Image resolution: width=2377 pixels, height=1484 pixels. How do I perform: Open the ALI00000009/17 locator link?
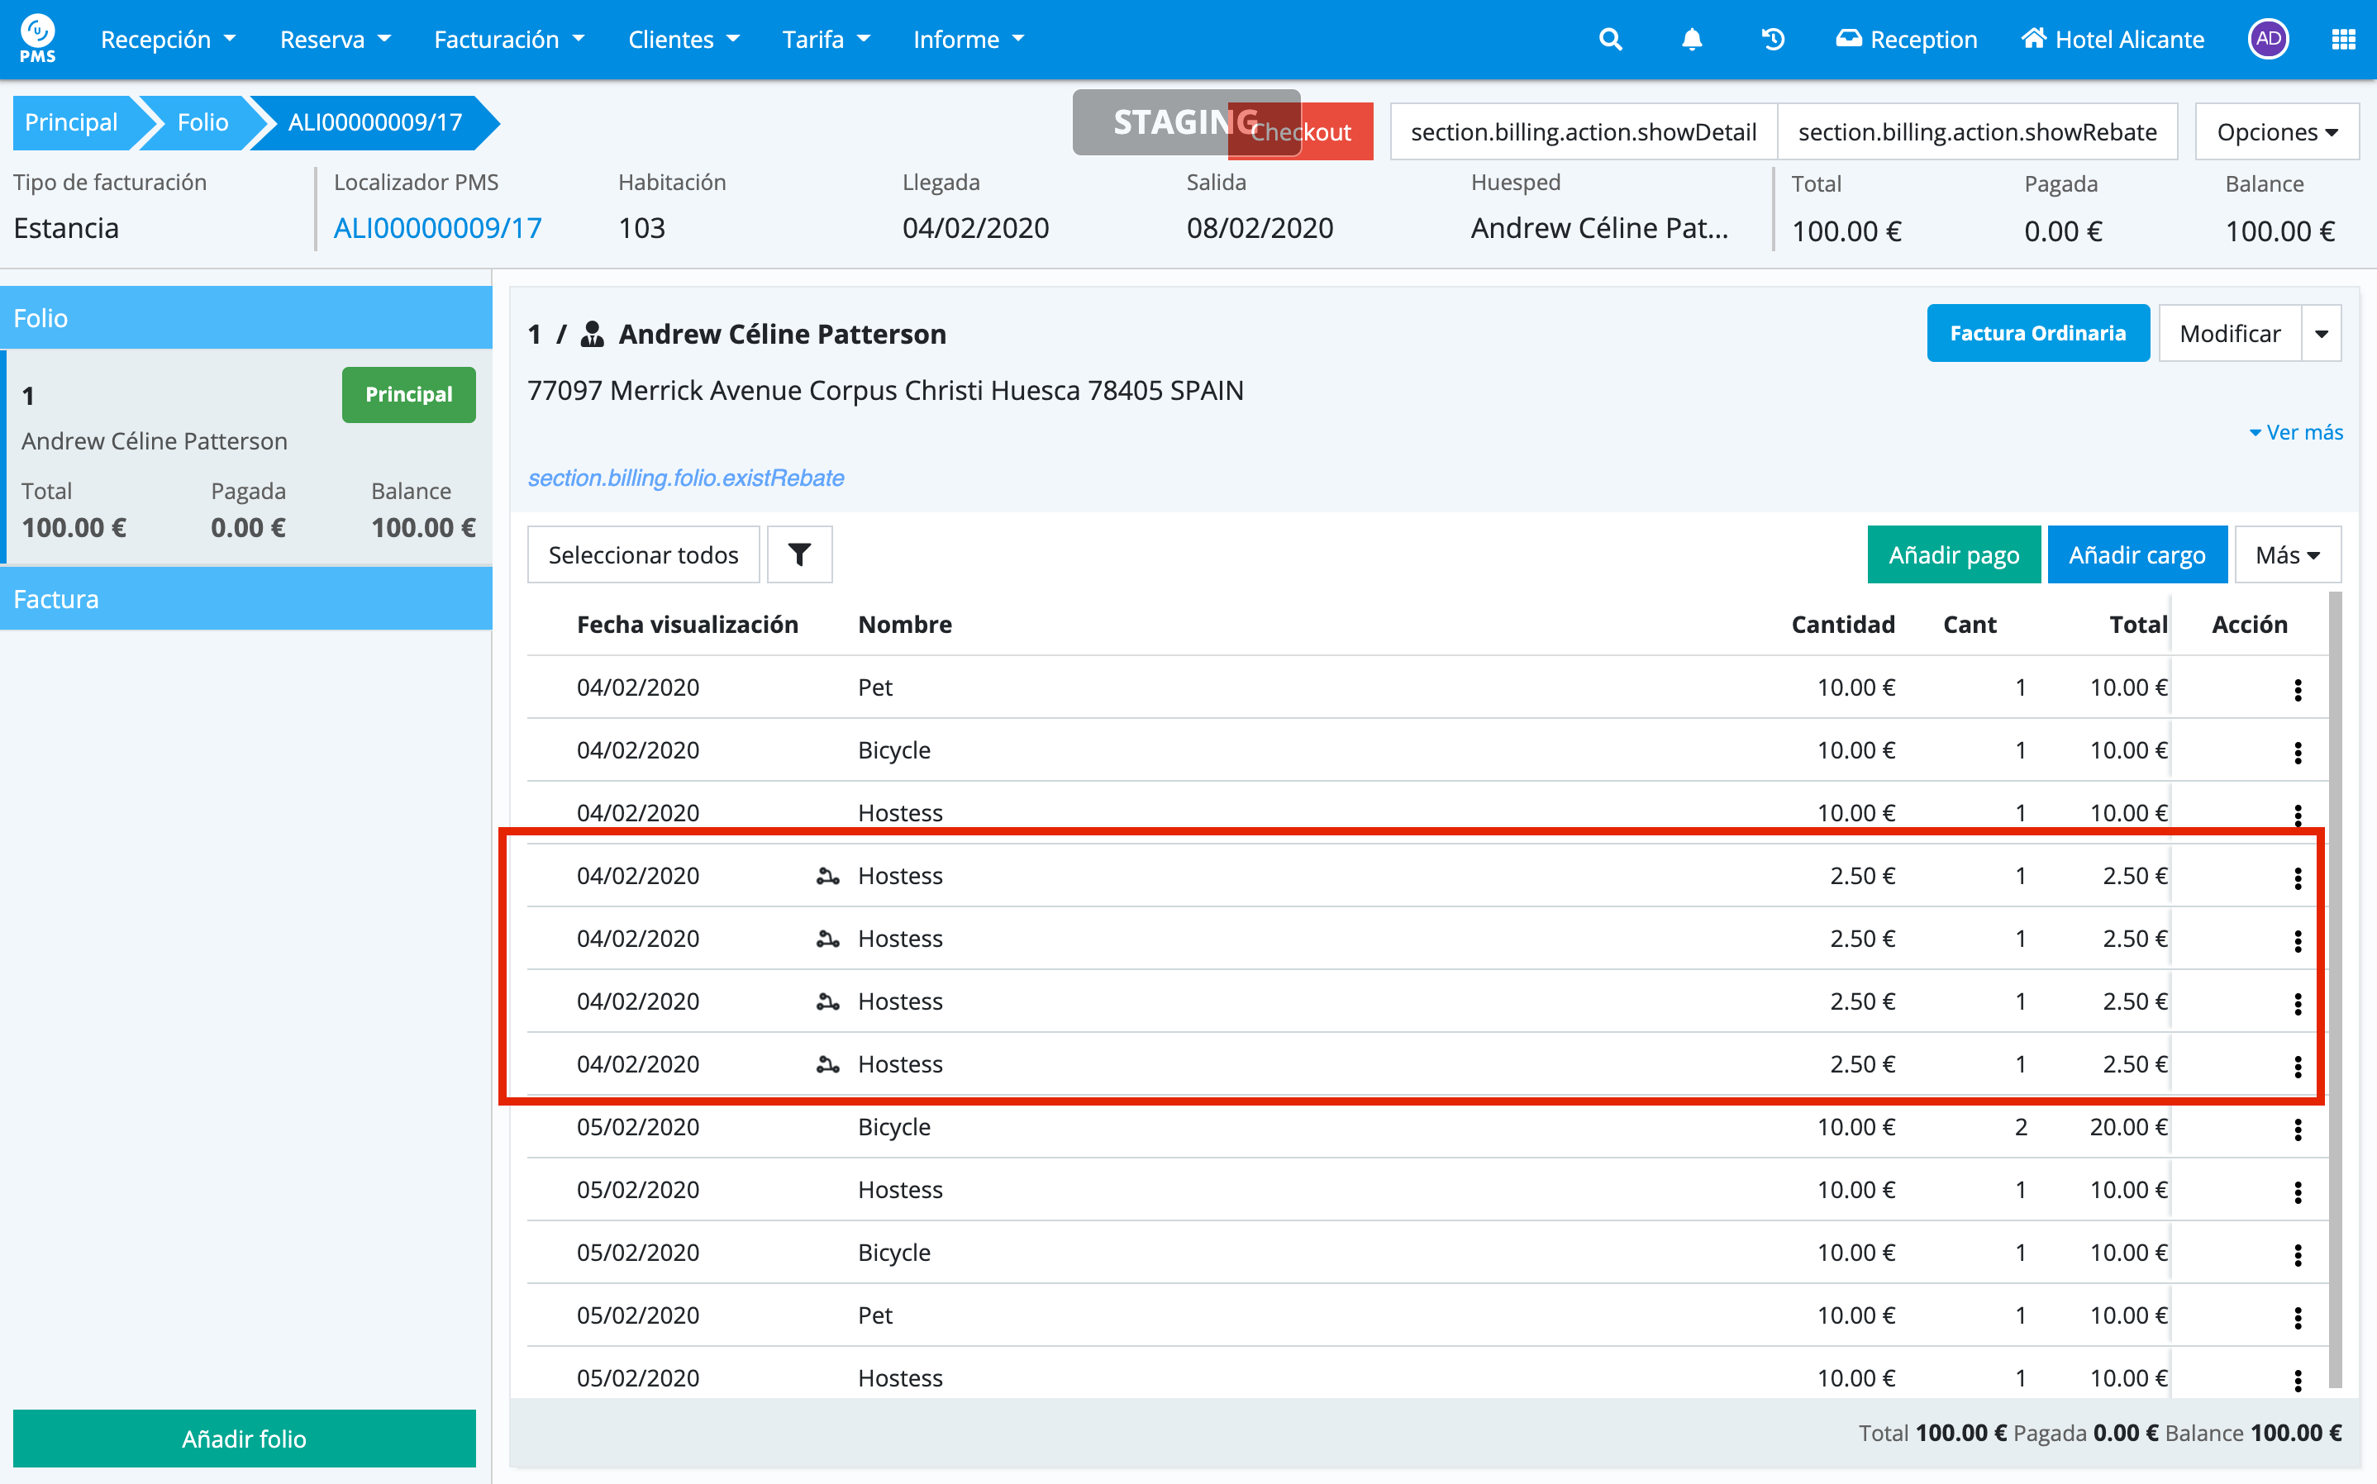438,228
